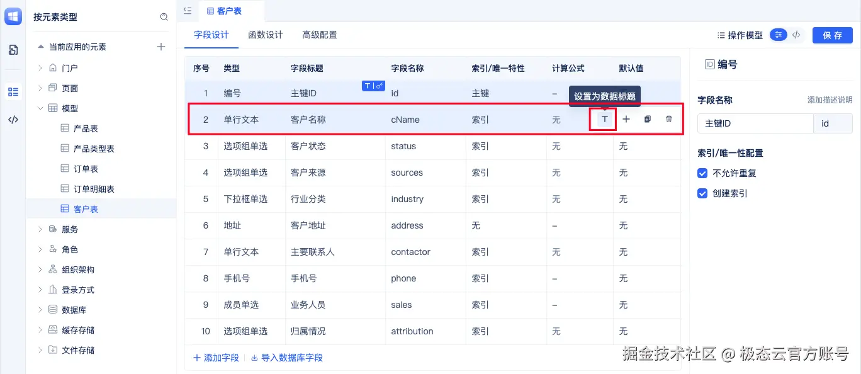This screenshot has height=374, width=861.
Task: Expand the 门户 tree node chevron
Action: (41, 67)
